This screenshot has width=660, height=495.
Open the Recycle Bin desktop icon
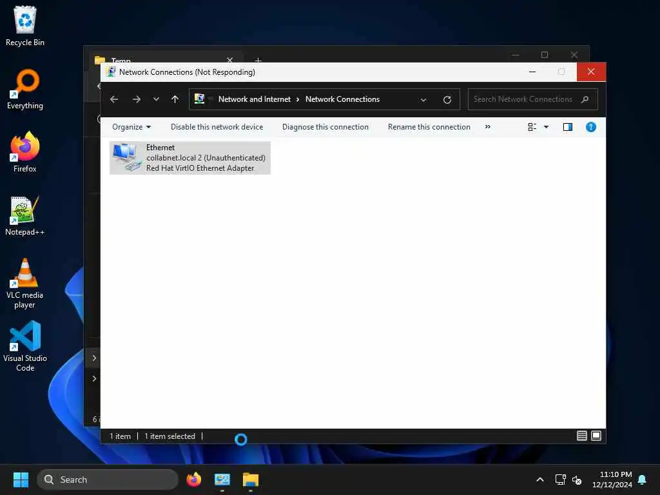pos(25,26)
